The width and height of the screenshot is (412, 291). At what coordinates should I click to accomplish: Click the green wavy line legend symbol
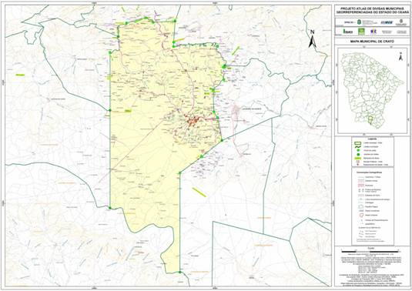pyautogui.click(x=357, y=146)
